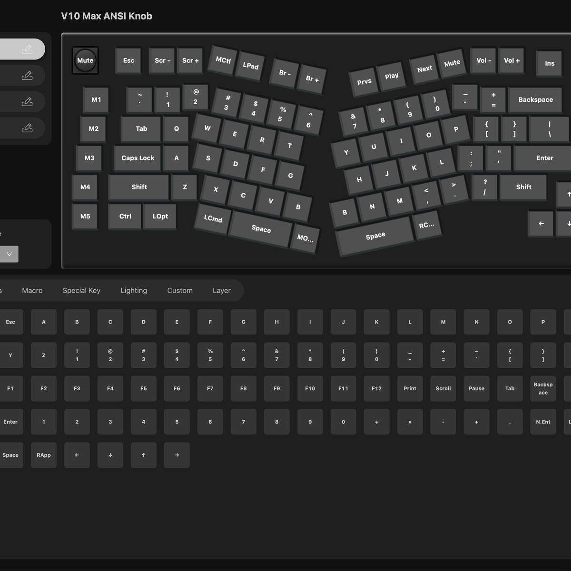
Task: Select the Caps Lock key on the keyboard
Action: [x=138, y=158]
